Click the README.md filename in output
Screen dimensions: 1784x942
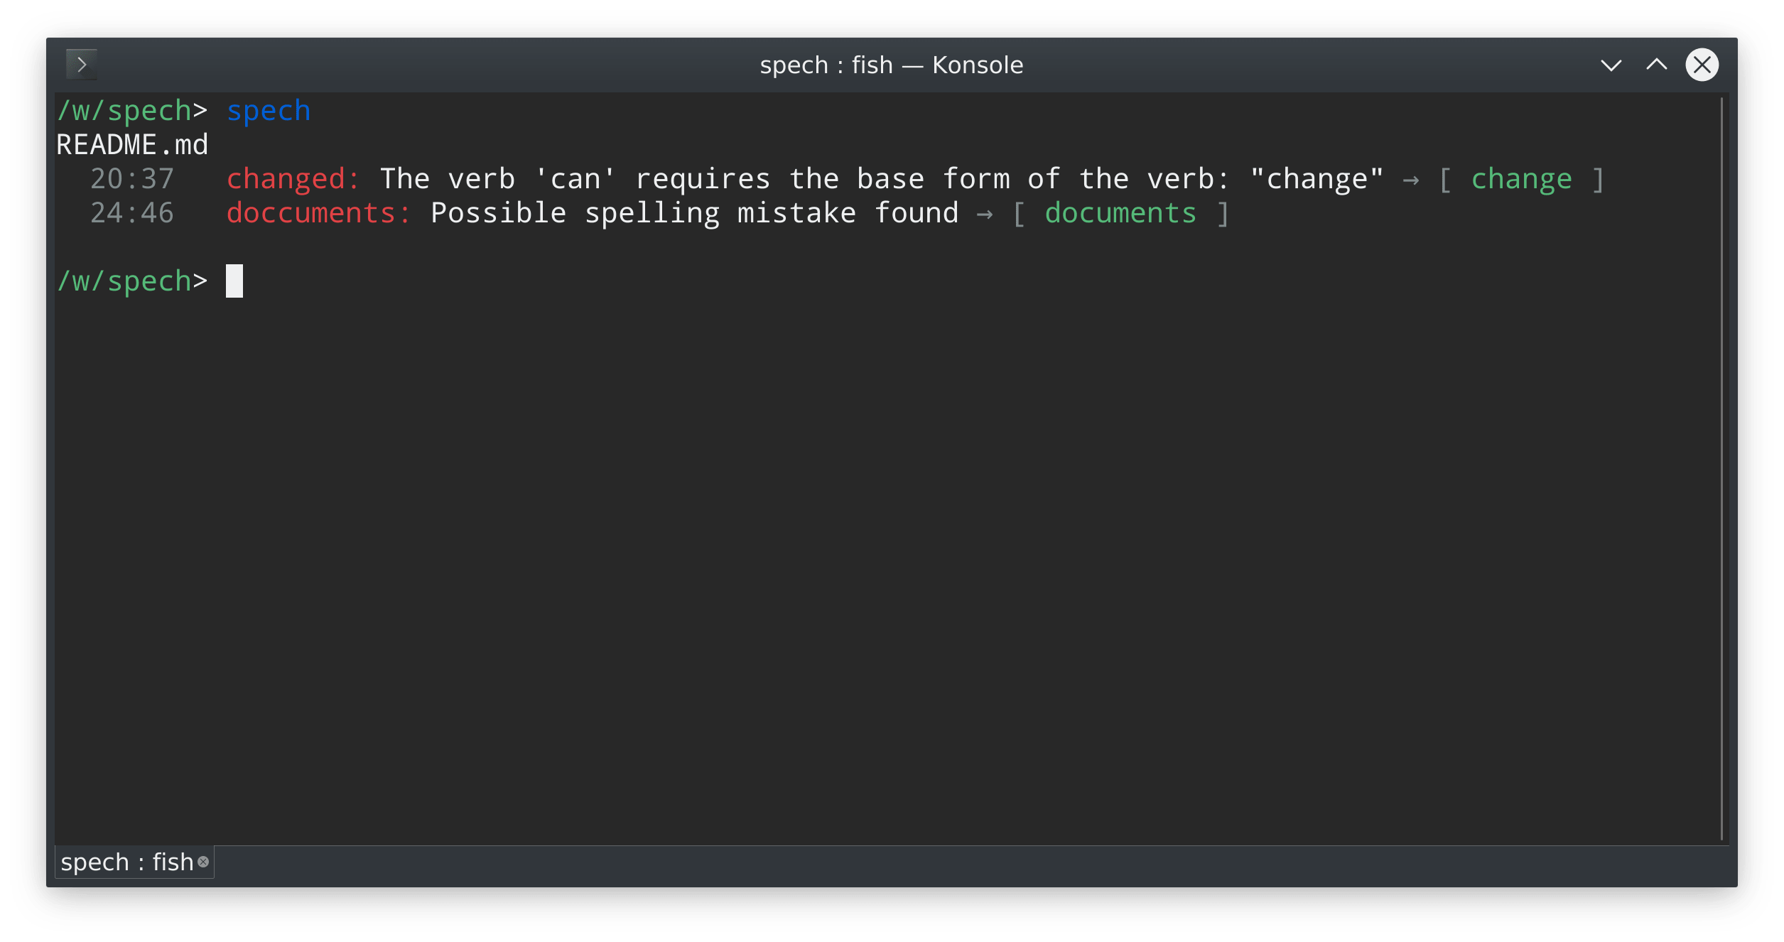click(x=132, y=145)
